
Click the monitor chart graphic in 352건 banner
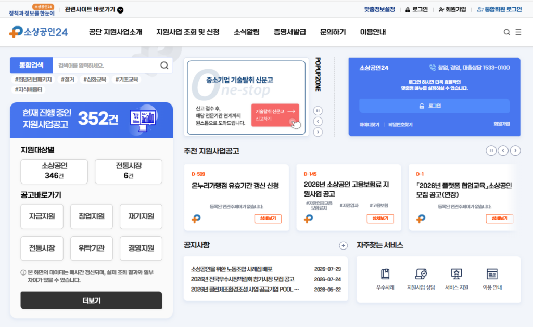(x=143, y=120)
